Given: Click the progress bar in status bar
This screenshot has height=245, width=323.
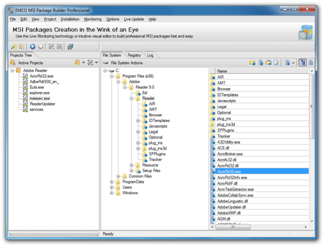Looking at the screenshot, I should 53,234.
